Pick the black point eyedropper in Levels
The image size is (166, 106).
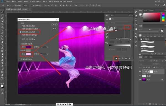(107, 31)
